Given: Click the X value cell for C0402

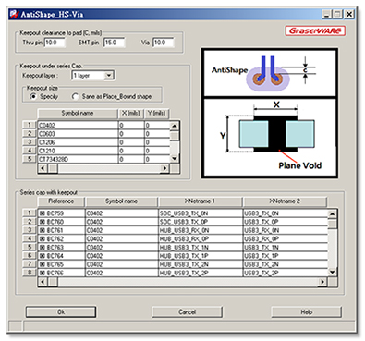Looking at the screenshot, I should pyautogui.click(x=131, y=126).
